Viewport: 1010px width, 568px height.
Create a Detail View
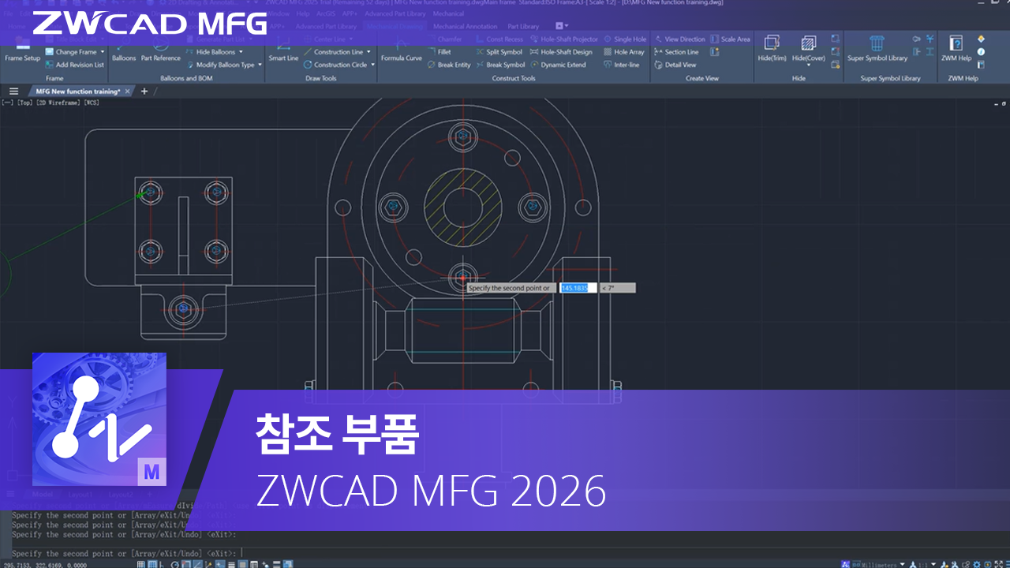(675, 65)
